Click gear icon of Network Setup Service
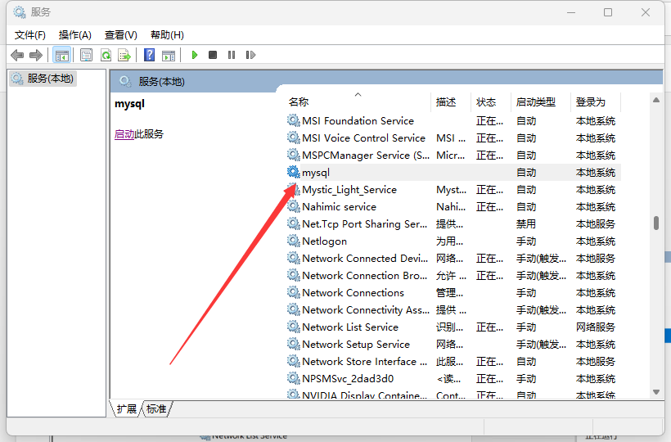The width and height of the screenshot is (671, 442). coord(293,344)
